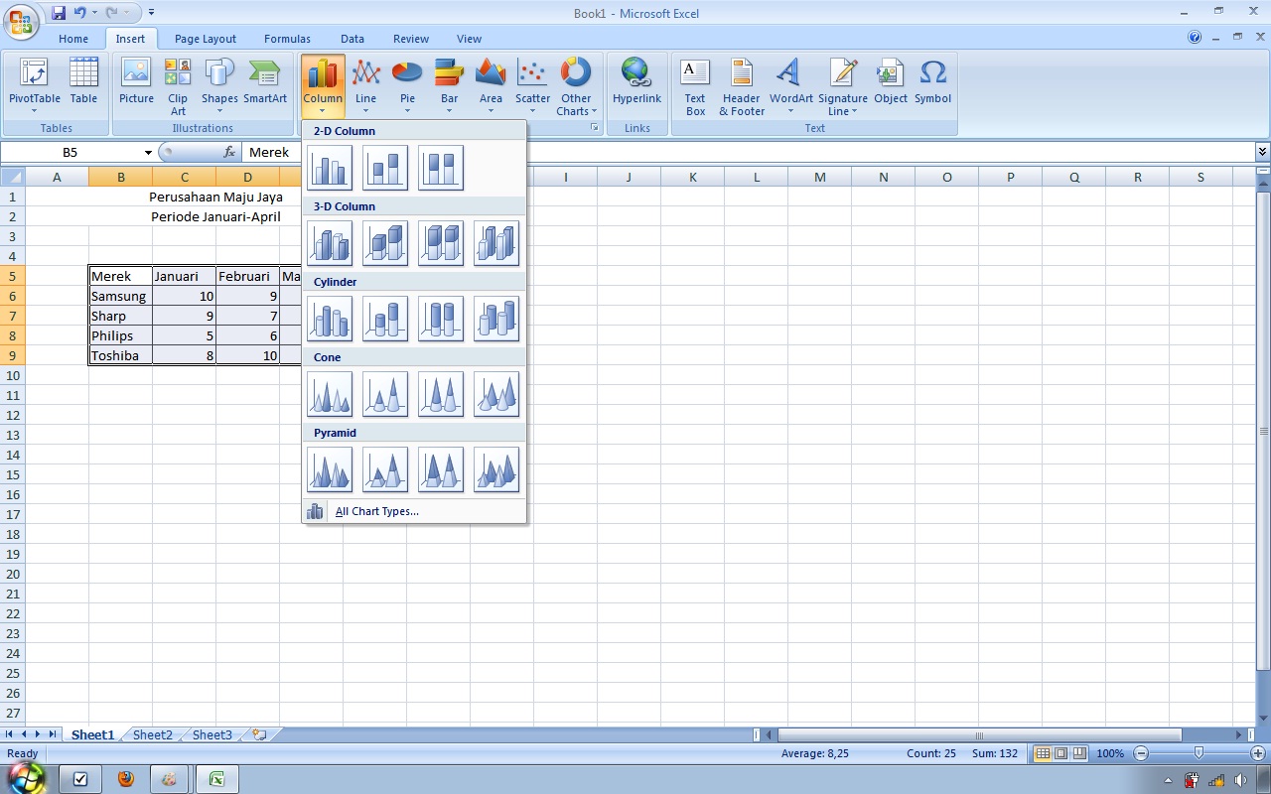Choose 100% Stacked Column 2-D chart
This screenshot has width=1271, height=794.
[441, 167]
